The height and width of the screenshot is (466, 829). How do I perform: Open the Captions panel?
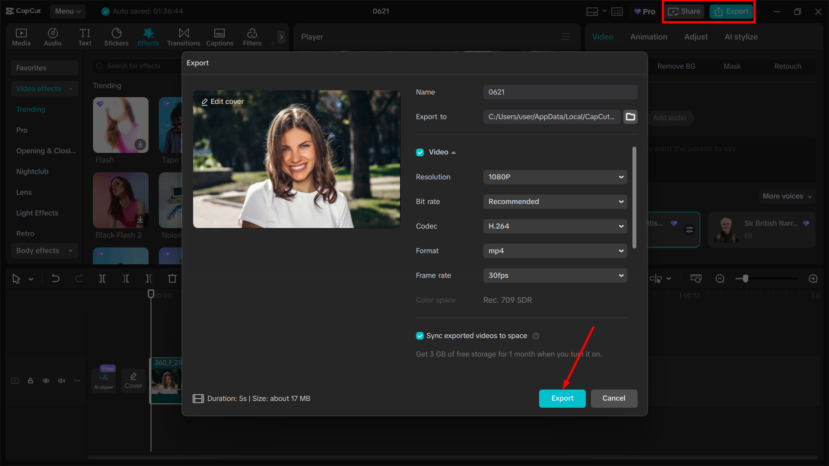[219, 37]
